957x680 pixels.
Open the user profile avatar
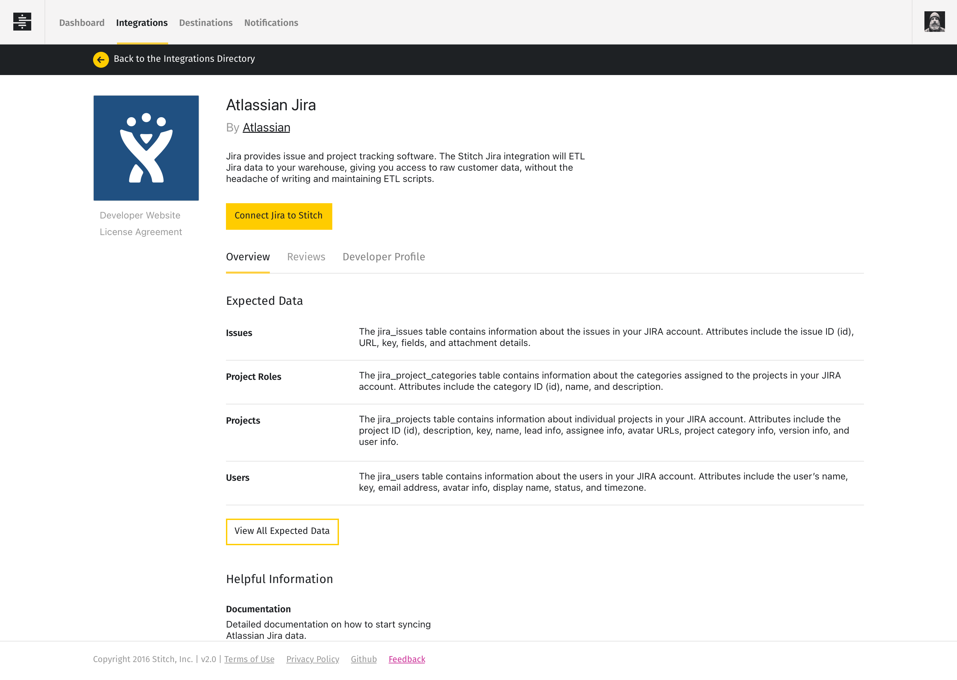point(934,22)
